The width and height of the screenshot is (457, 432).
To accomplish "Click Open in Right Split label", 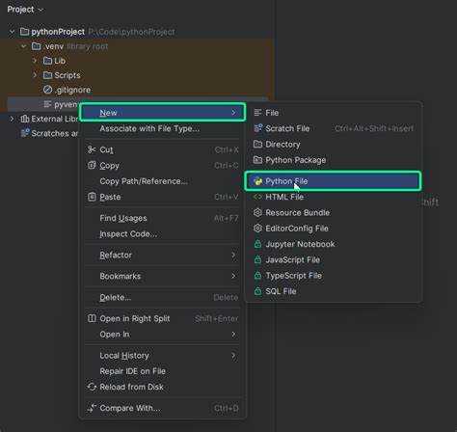I will (x=135, y=318).
